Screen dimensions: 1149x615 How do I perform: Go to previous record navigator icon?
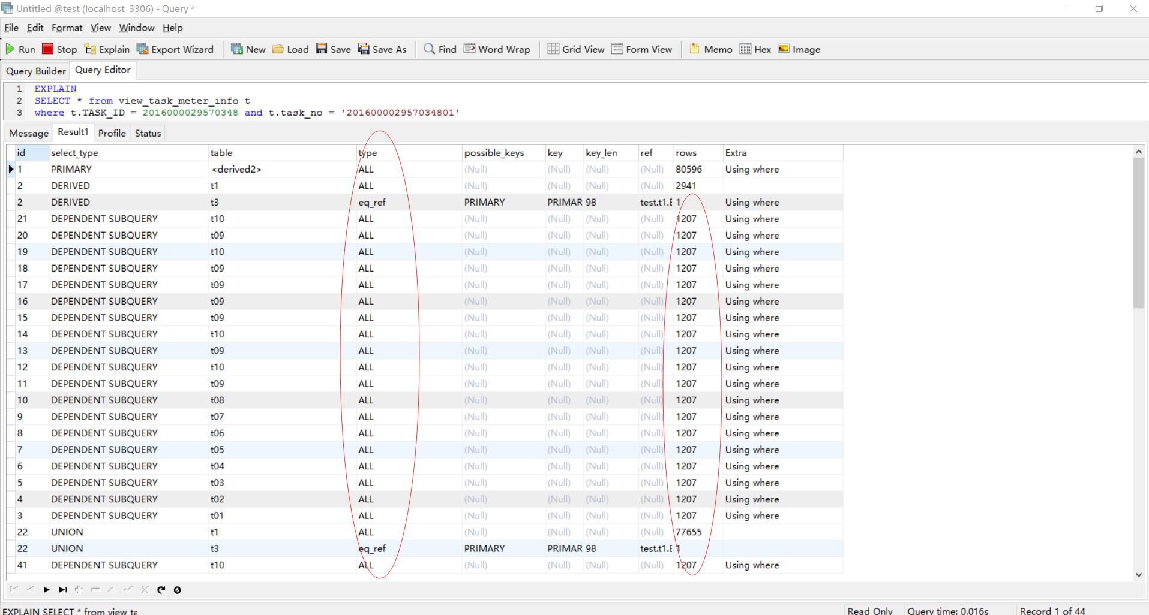tap(30, 590)
